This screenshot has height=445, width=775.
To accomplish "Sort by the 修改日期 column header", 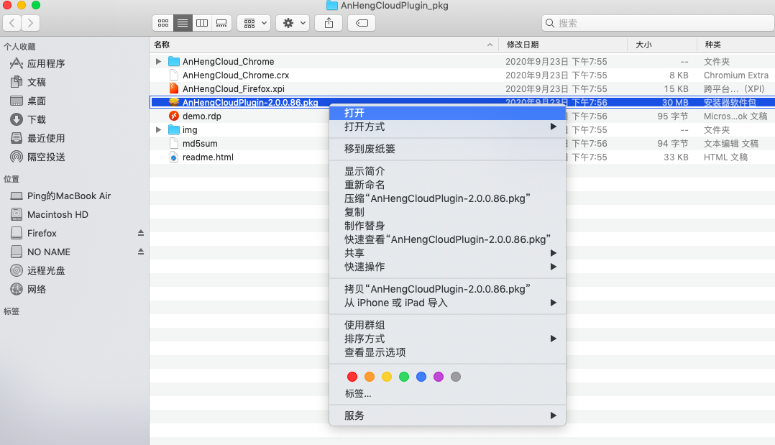I will [x=563, y=45].
